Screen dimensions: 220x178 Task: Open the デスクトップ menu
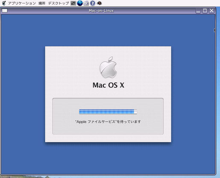(x=59, y=3)
